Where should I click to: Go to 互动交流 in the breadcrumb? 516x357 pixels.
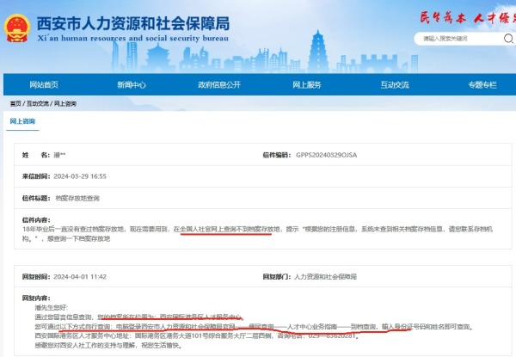pos(38,103)
